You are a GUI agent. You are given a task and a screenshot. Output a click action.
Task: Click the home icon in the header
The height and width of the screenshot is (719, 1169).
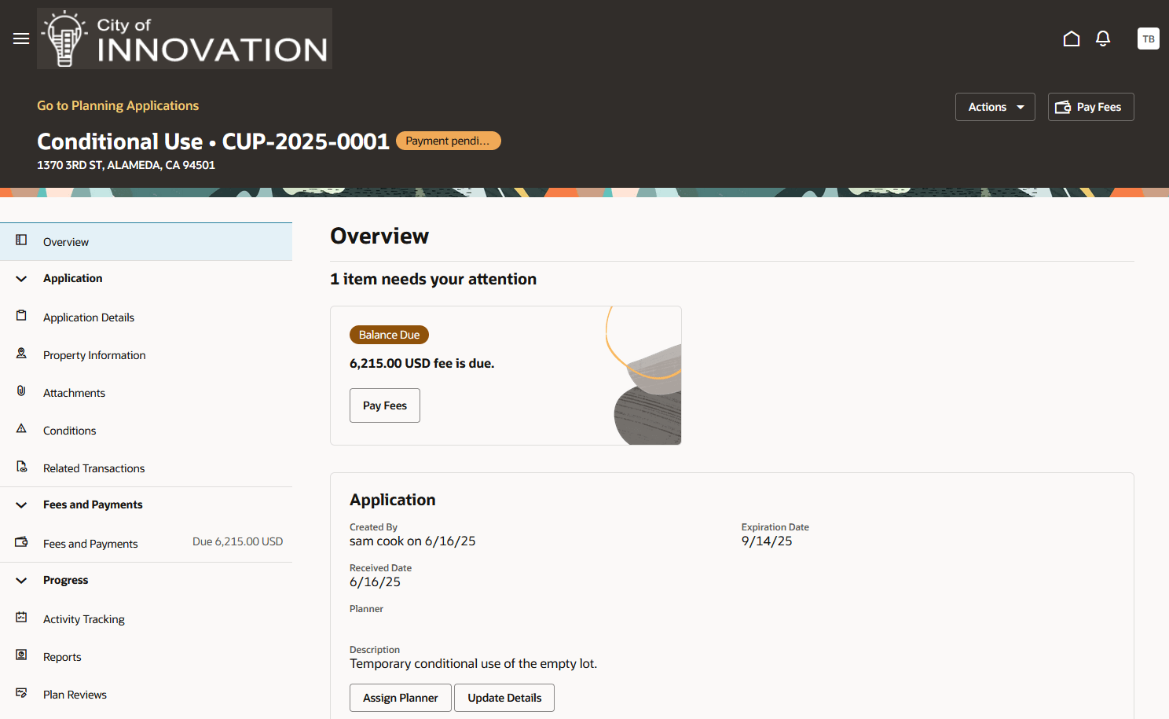click(x=1071, y=38)
